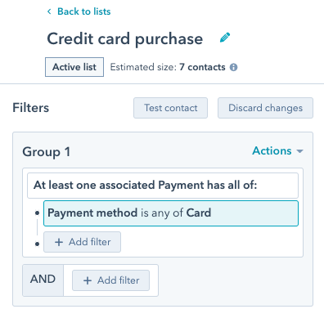This screenshot has width=324, height=318.
Task: Click the plus icon in Payment Add filter
Action: (59, 242)
